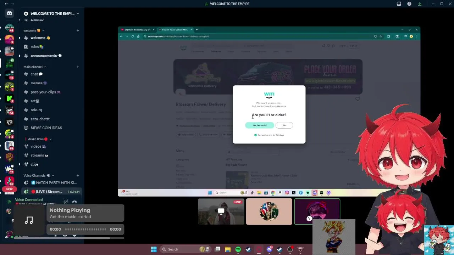Click 'Yes, let me in!' button
The height and width of the screenshot is (255, 454).
click(x=260, y=125)
